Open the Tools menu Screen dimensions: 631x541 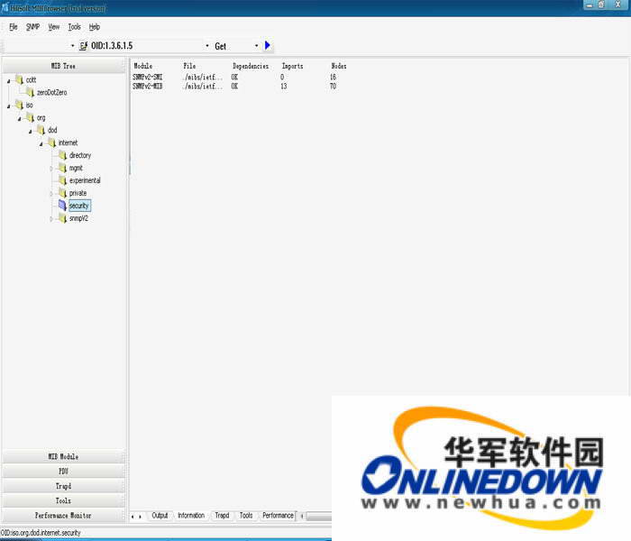pyautogui.click(x=75, y=27)
